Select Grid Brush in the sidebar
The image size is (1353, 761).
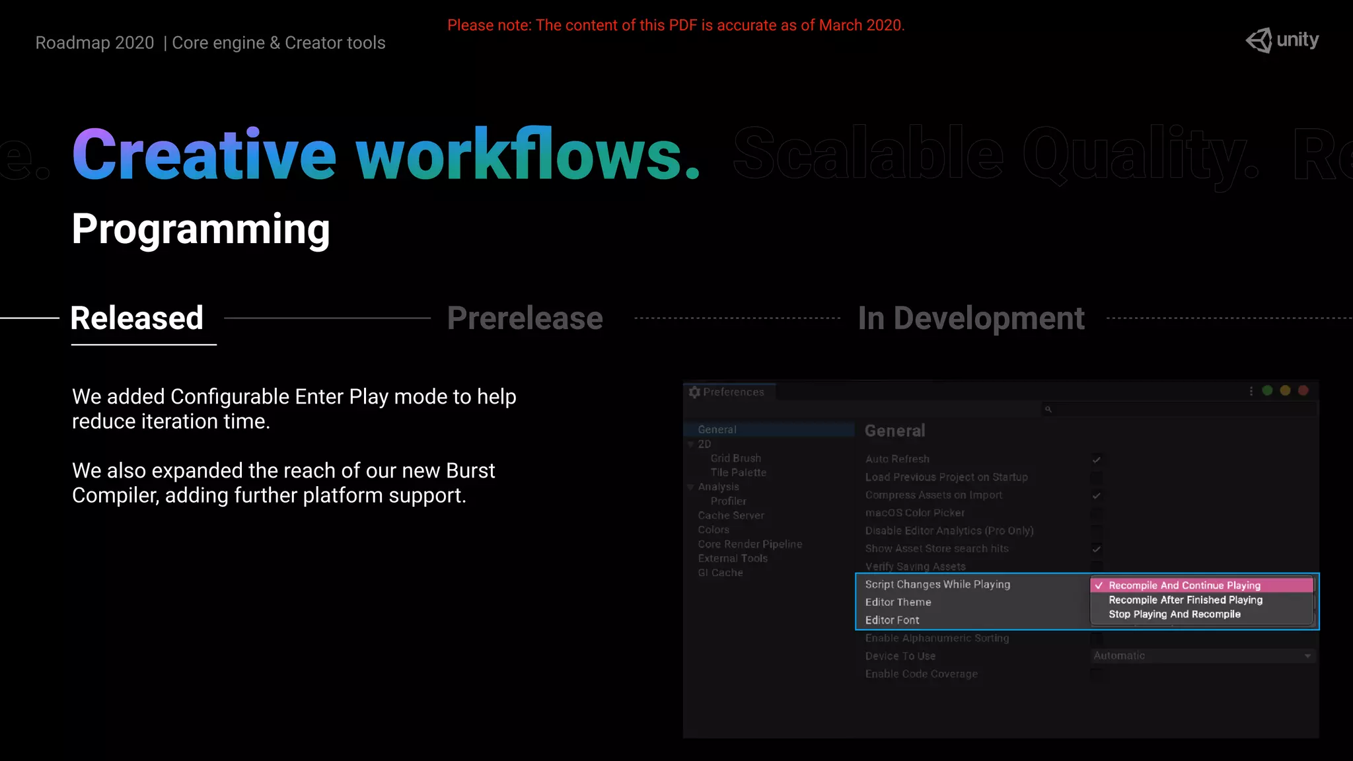tap(735, 458)
